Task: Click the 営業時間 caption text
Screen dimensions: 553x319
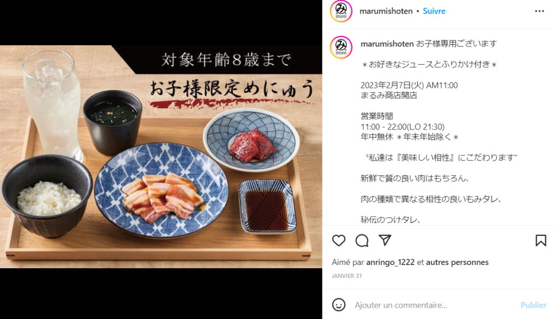Action: pos(376,116)
